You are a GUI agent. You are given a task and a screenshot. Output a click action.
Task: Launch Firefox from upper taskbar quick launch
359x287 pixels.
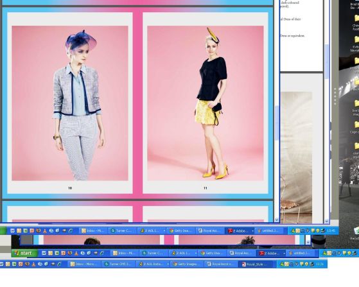pyautogui.click(x=39, y=230)
